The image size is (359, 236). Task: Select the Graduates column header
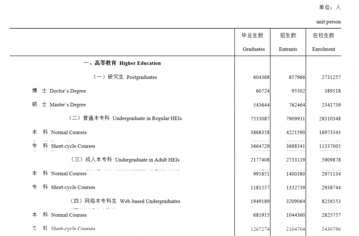(x=253, y=49)
